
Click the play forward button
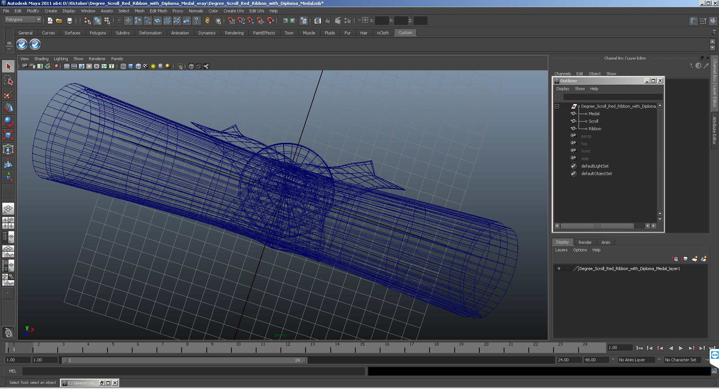click(x=681, y=348)
